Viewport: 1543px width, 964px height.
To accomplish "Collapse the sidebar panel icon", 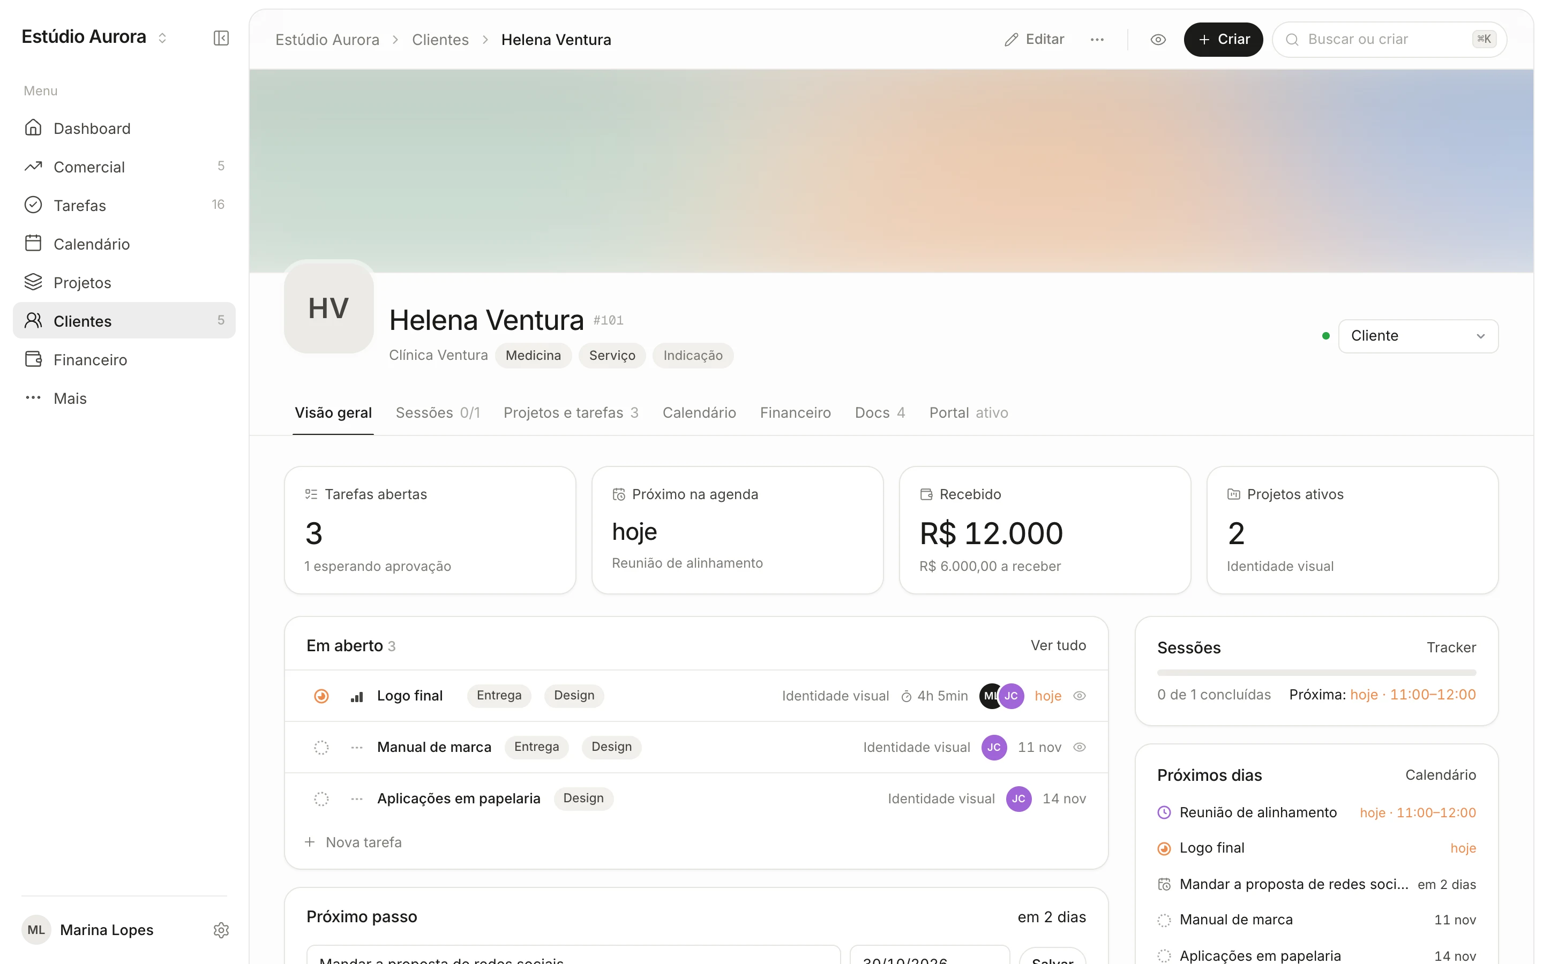I will coord(221,38).
